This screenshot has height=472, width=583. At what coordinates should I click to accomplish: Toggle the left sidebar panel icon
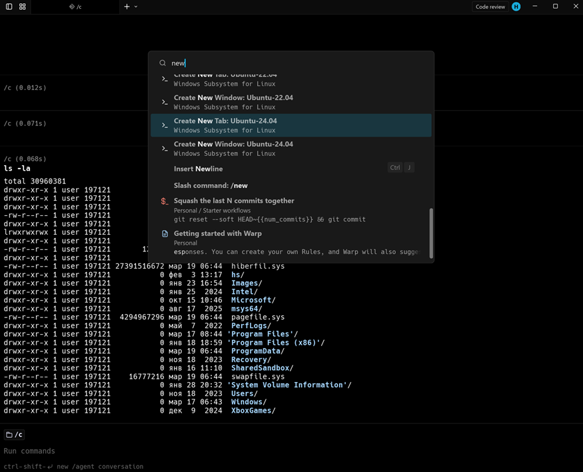[x=9, y=7]
